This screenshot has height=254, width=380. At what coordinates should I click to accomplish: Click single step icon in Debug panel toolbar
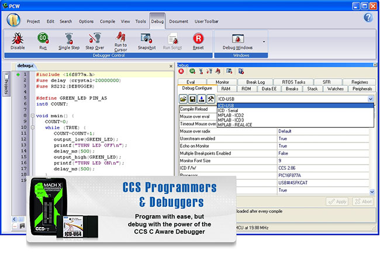pos(201,71)
